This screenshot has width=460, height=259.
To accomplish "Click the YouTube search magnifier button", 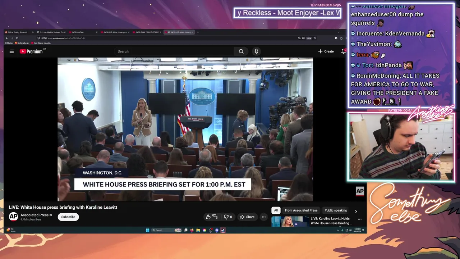I will [241, 51].
